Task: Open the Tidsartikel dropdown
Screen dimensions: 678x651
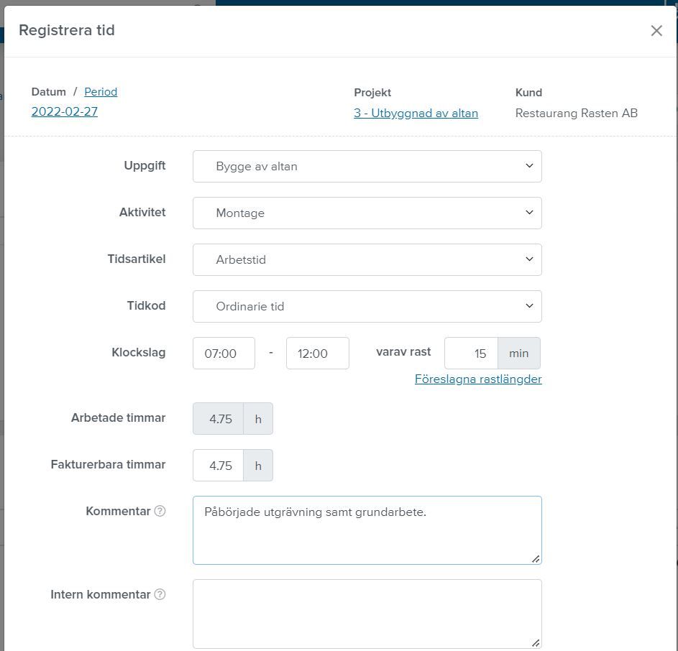Action: [x=367, y=259]
